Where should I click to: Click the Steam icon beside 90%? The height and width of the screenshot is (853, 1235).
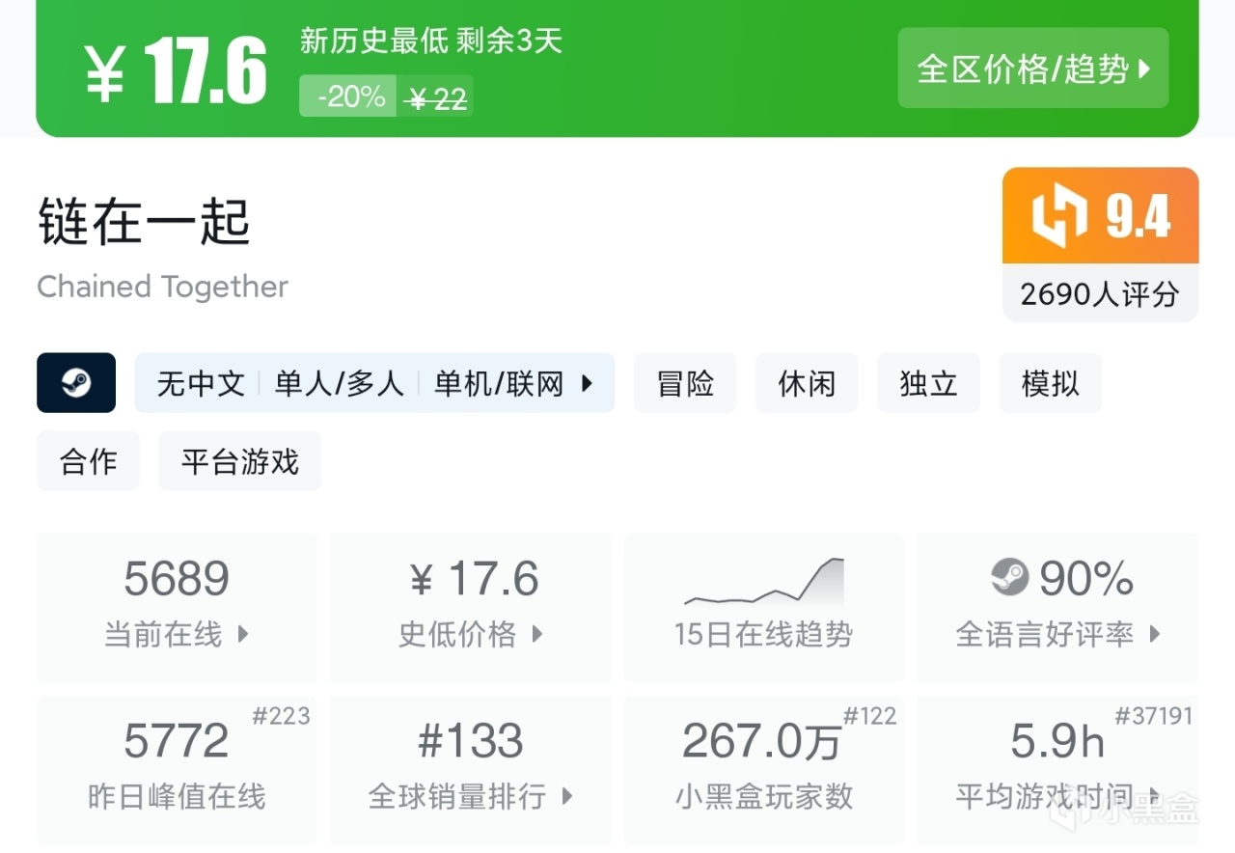(x=1010, y=577)
